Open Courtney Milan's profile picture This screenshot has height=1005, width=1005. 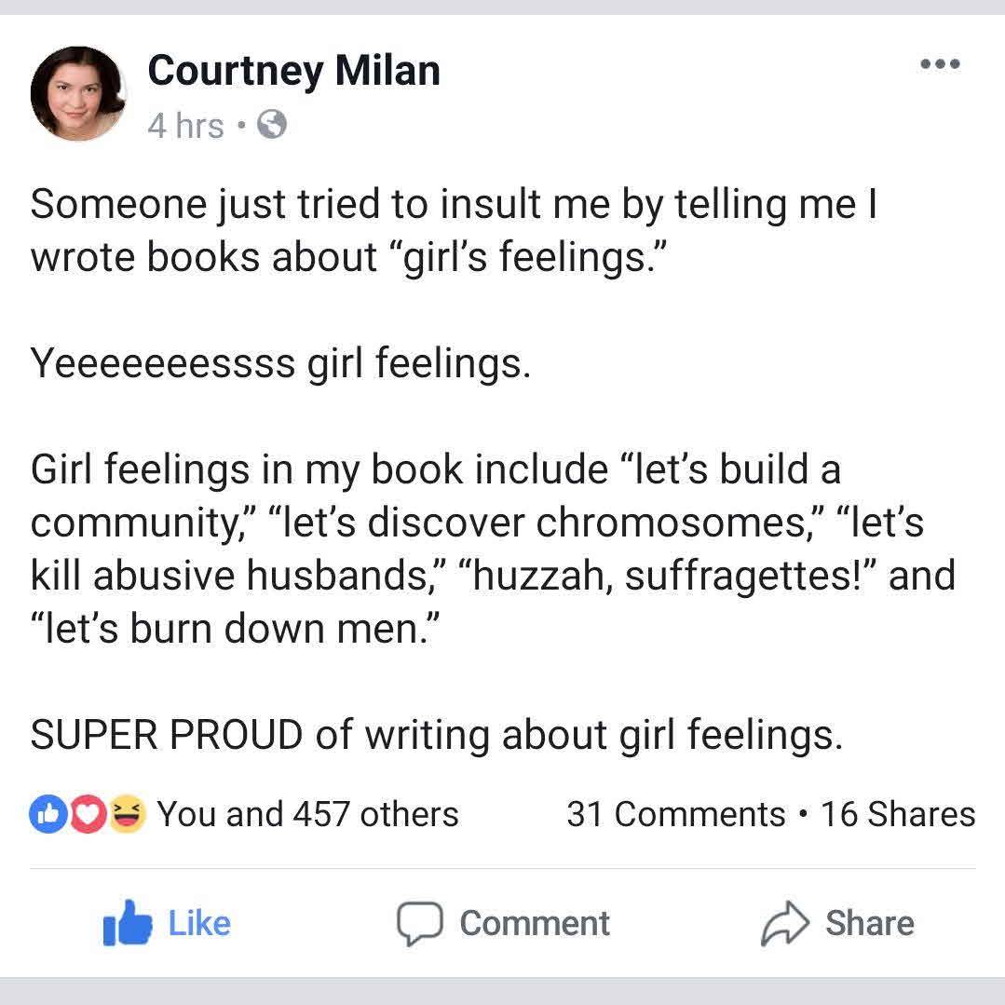(77, 93)
